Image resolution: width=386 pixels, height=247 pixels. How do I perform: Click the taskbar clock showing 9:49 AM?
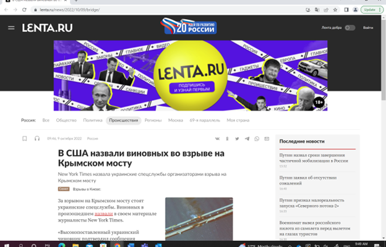click(361, 245)
